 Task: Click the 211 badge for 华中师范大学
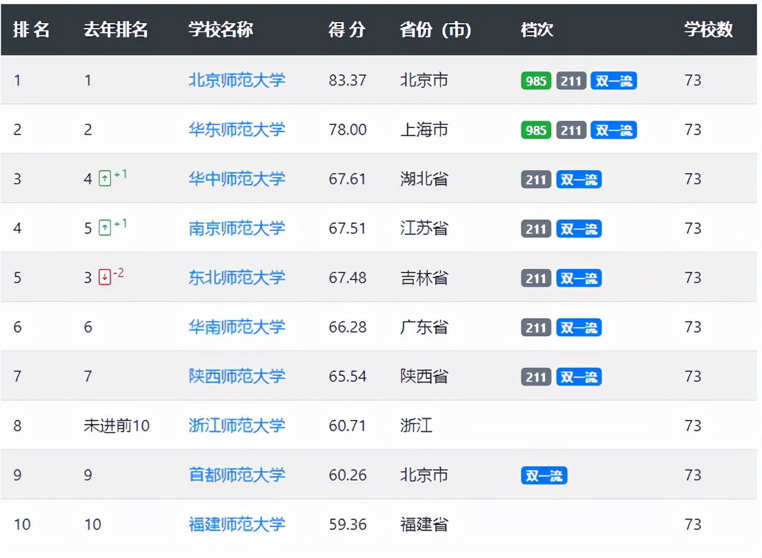pos(535,179)
